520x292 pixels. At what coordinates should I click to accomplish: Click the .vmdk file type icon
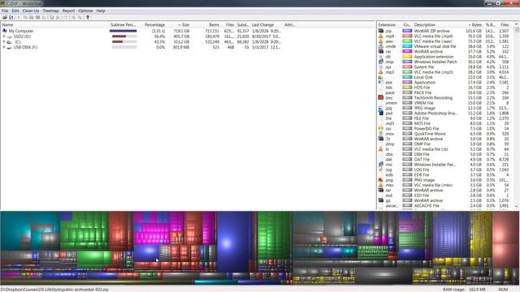pyautogui.click(x=381, y=46)
